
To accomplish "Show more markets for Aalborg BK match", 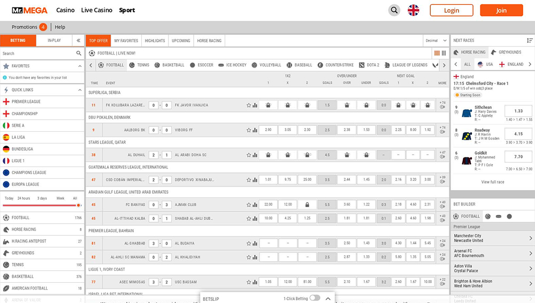I will 442,130.
